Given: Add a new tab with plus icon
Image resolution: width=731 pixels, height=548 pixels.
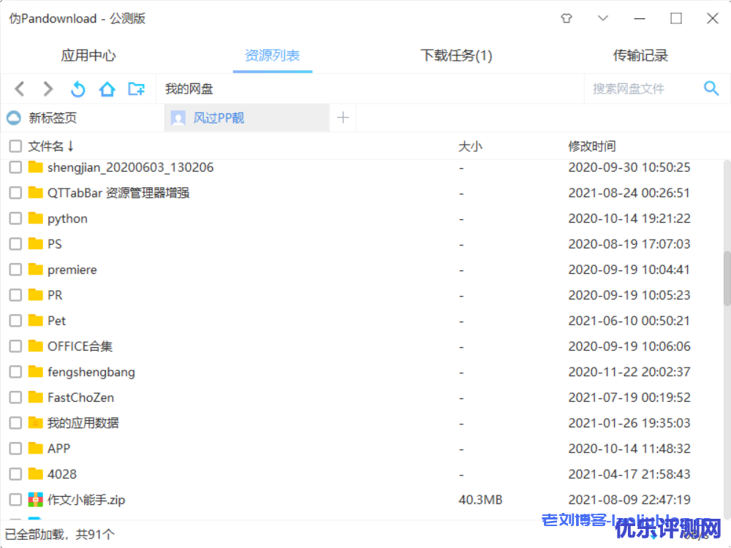Looking at the screenshot, I should click(x=343, y=118).
